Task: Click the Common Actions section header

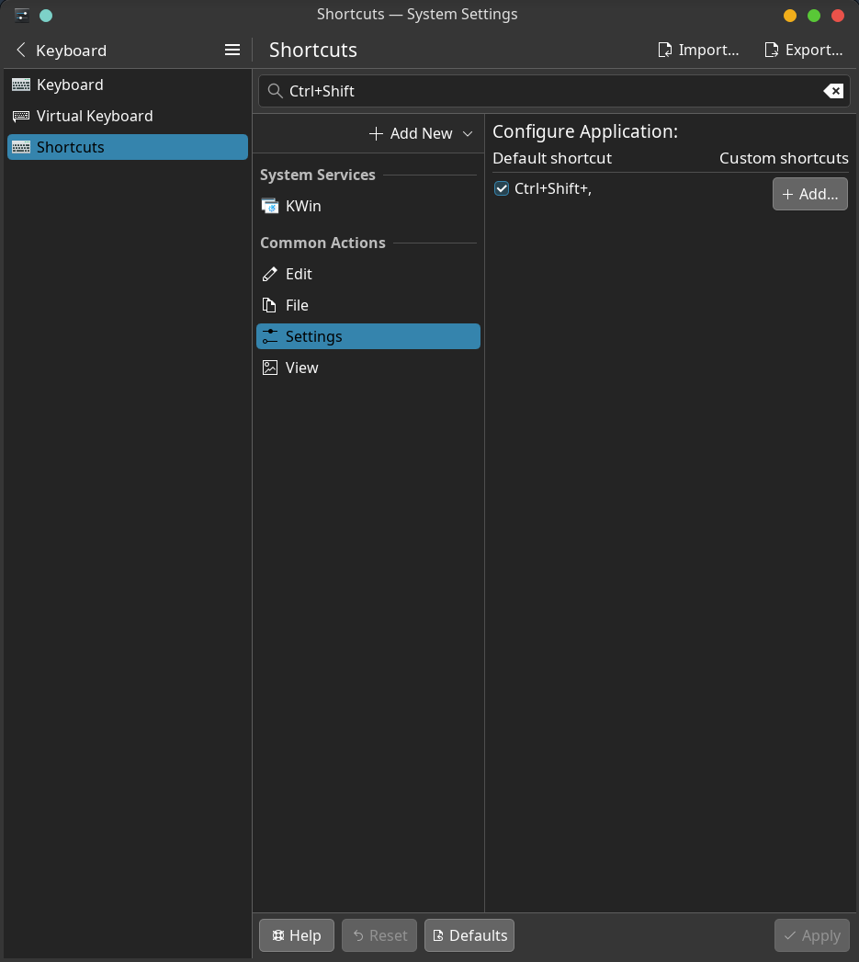Action: pyautogui.click(x=322, y=243)
